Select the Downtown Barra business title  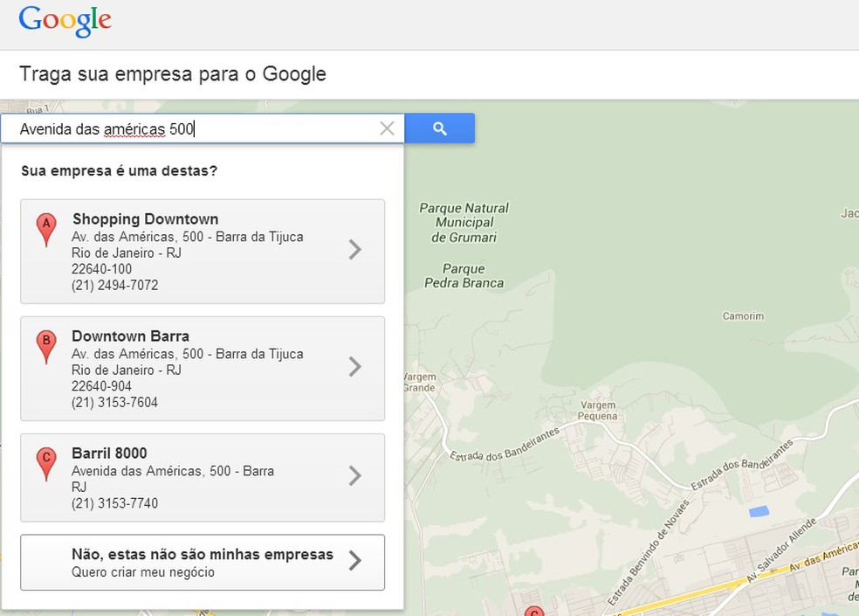tap(130, 336)
